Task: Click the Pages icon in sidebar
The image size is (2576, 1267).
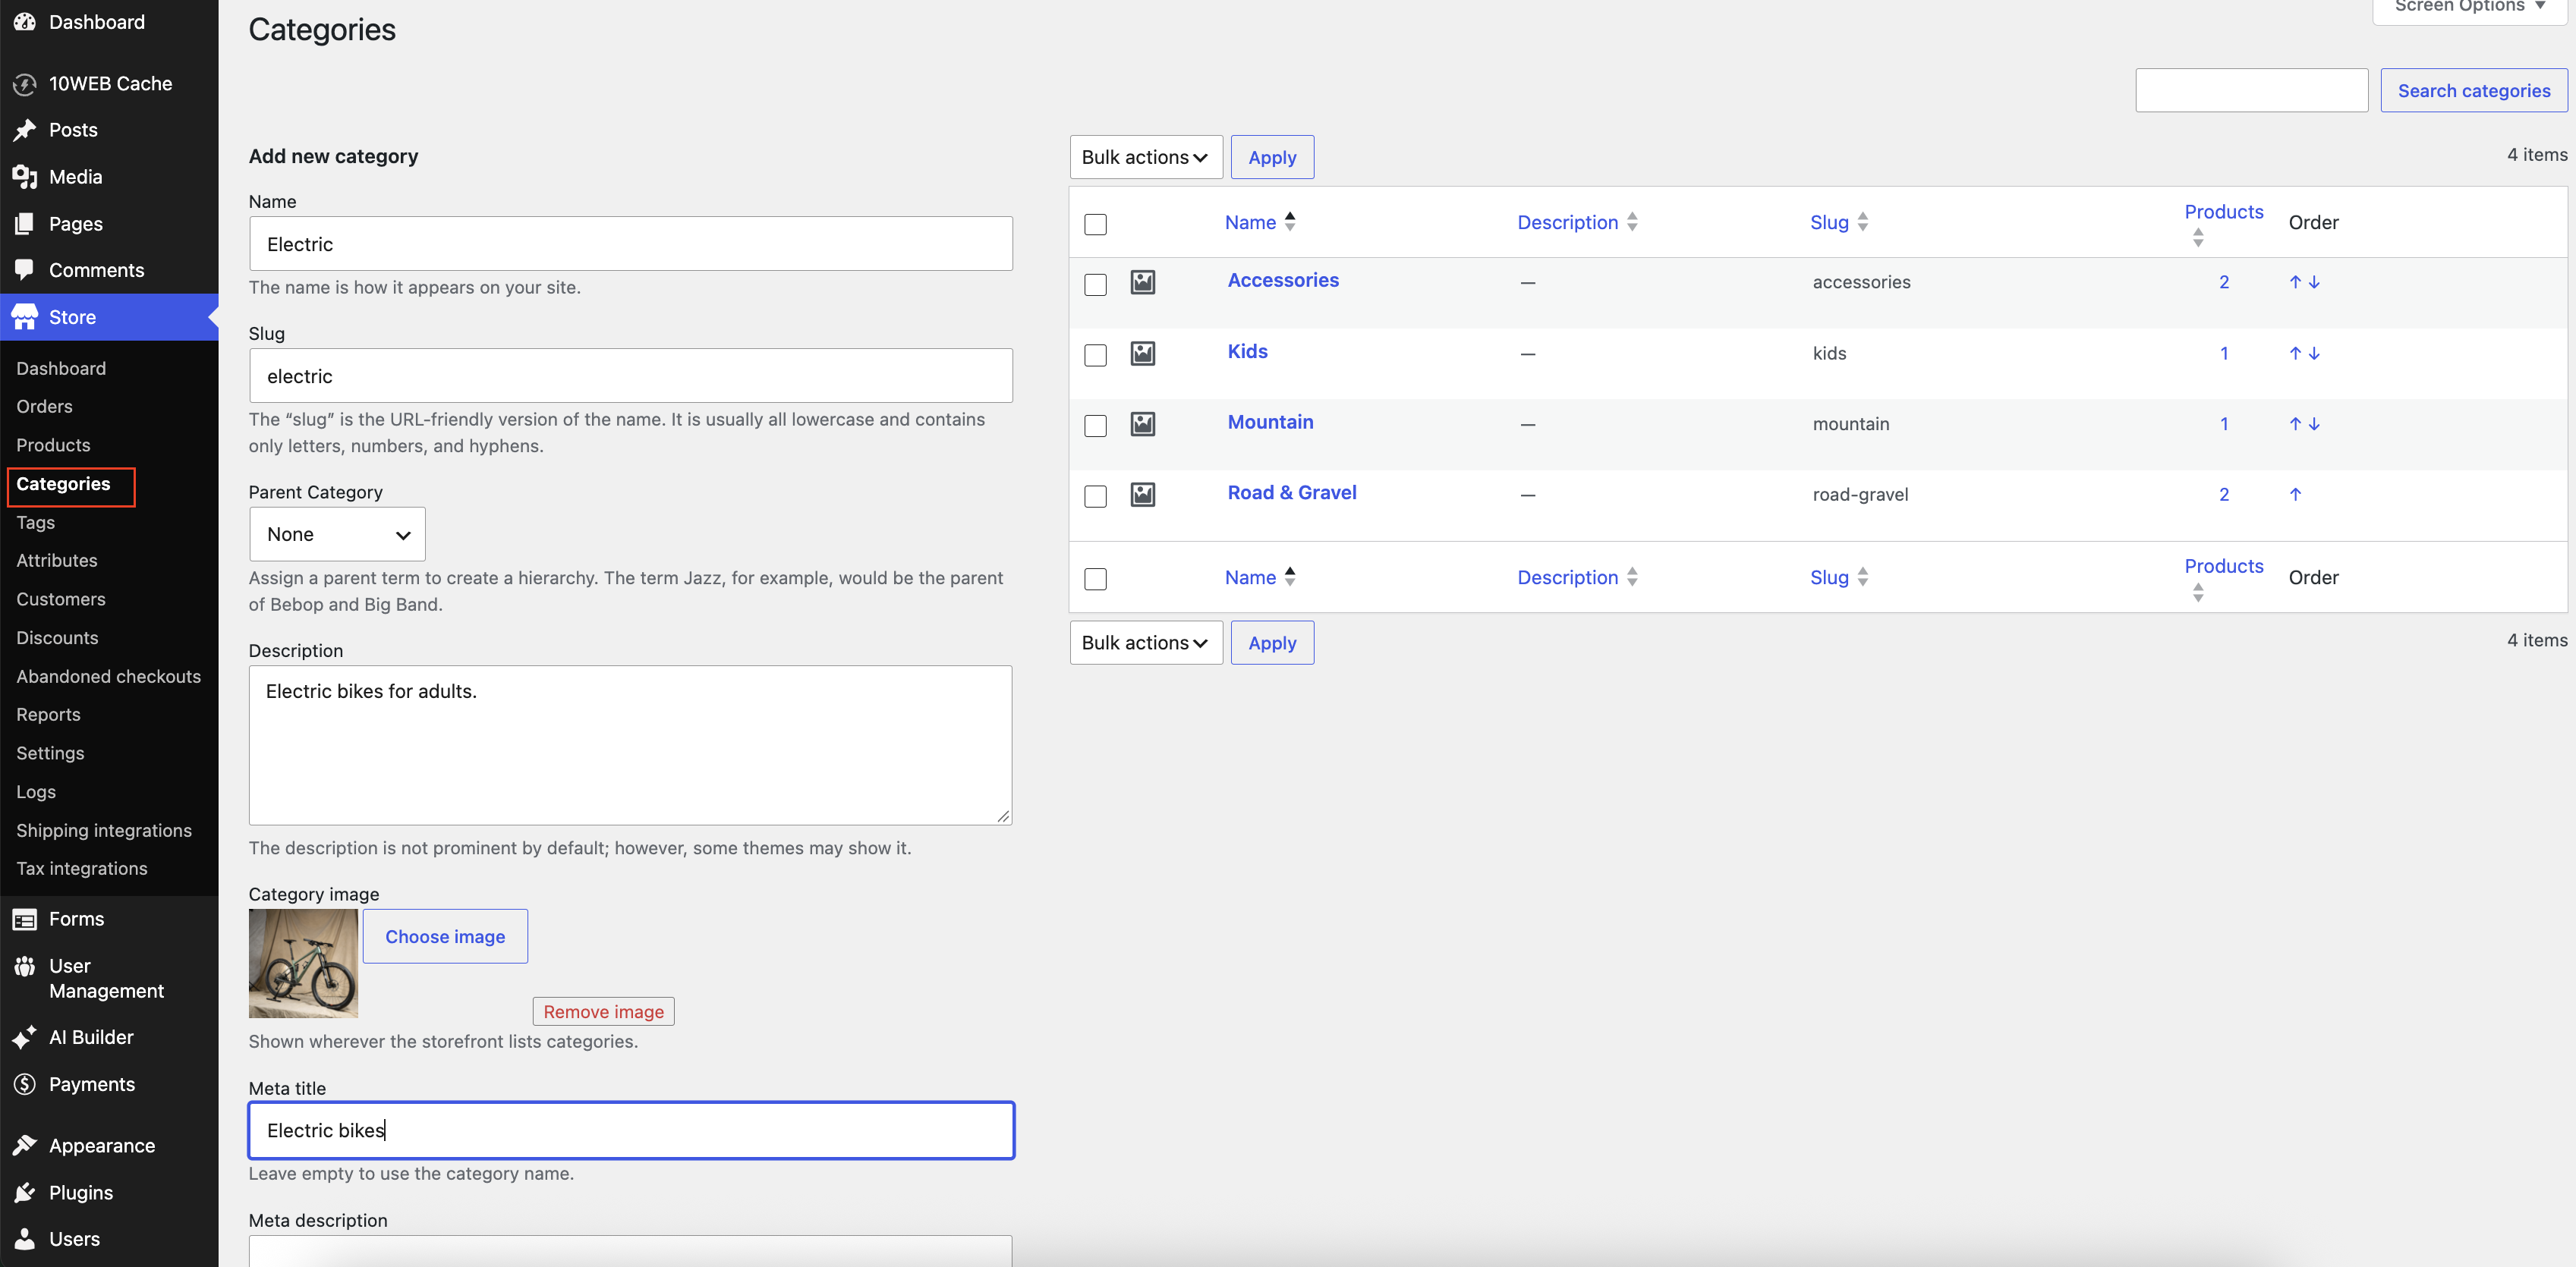Action: [x=25, y=224]
